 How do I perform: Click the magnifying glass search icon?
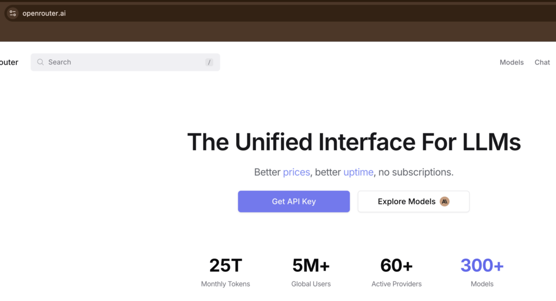(40, 62)
